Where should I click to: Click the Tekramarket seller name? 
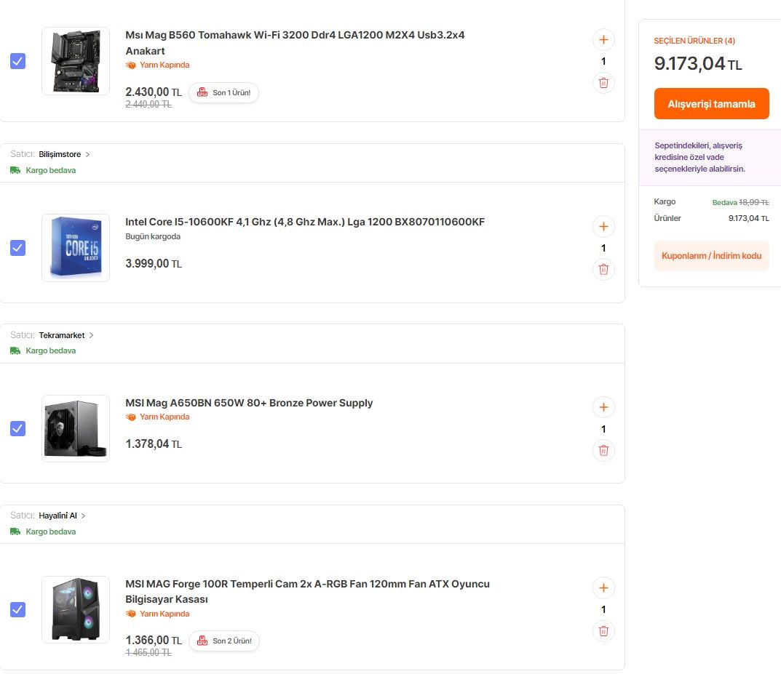click(62, 335)
